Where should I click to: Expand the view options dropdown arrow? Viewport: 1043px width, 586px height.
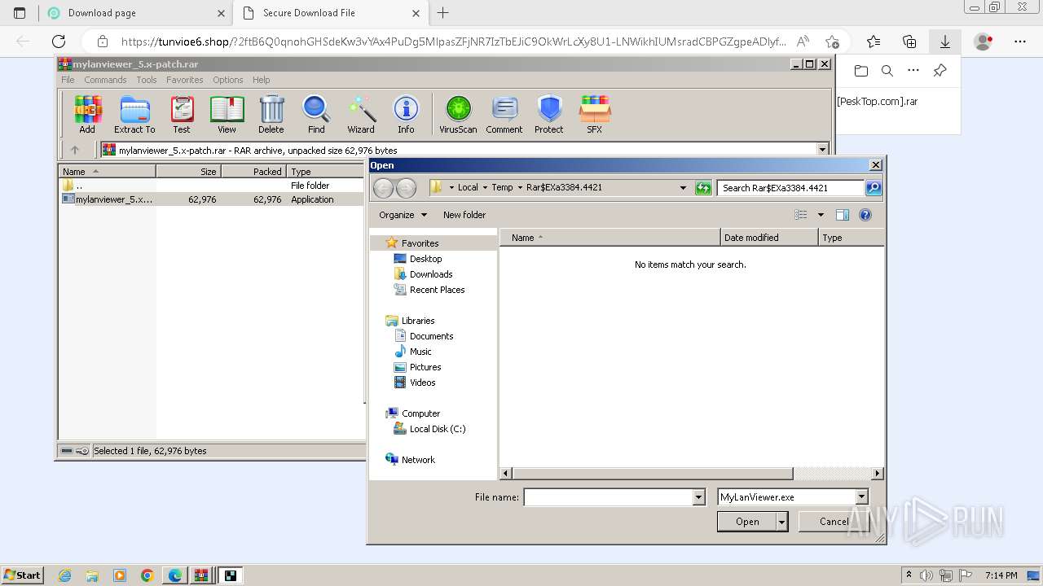(x=821, y=215)
